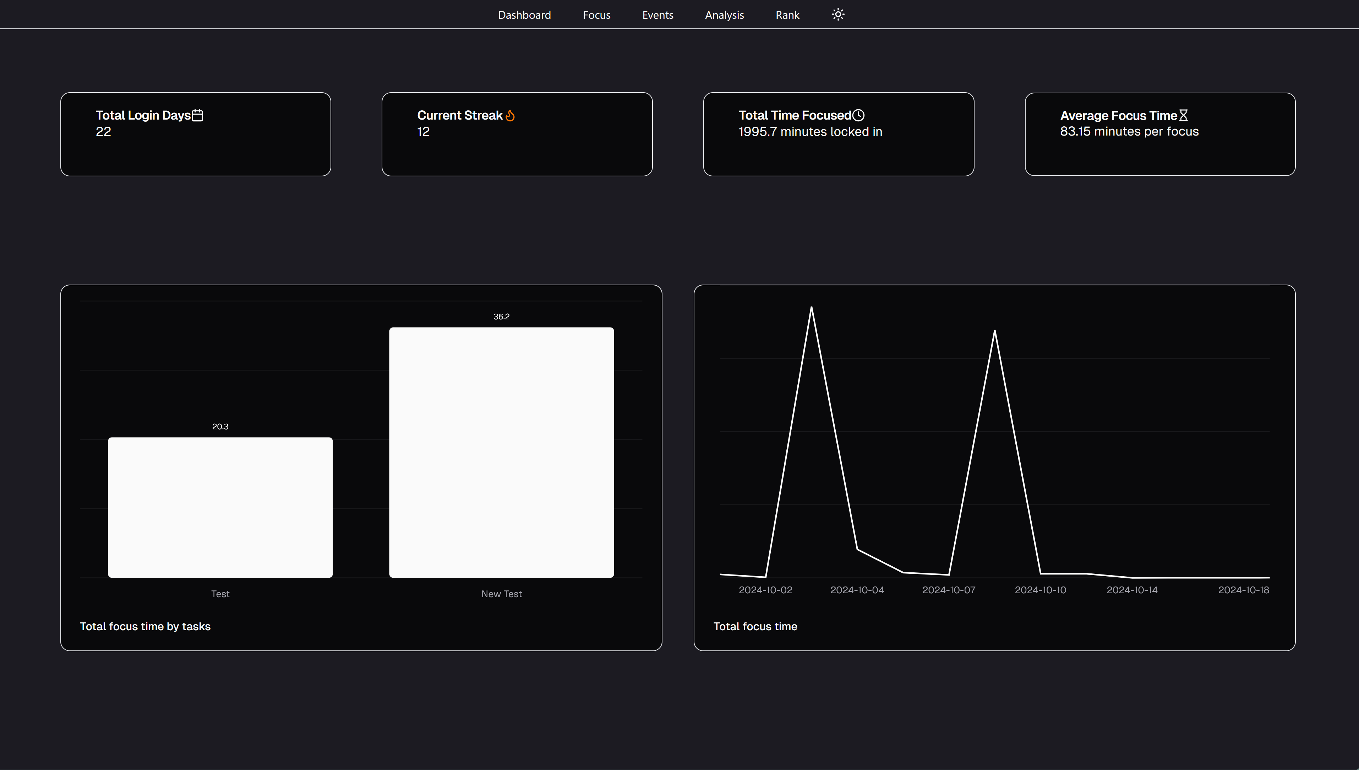Click the flame icon next to Current Streak
This screenshot has height=770, width=1359.
click(x=510, y=115)
